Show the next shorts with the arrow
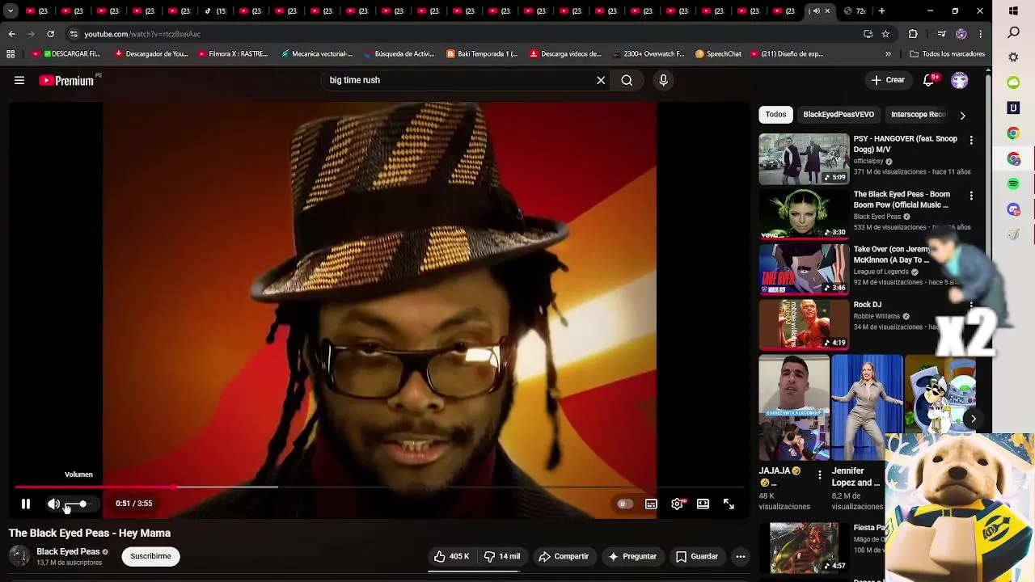This screenshot has width=1035, height=582. [973, 419]
